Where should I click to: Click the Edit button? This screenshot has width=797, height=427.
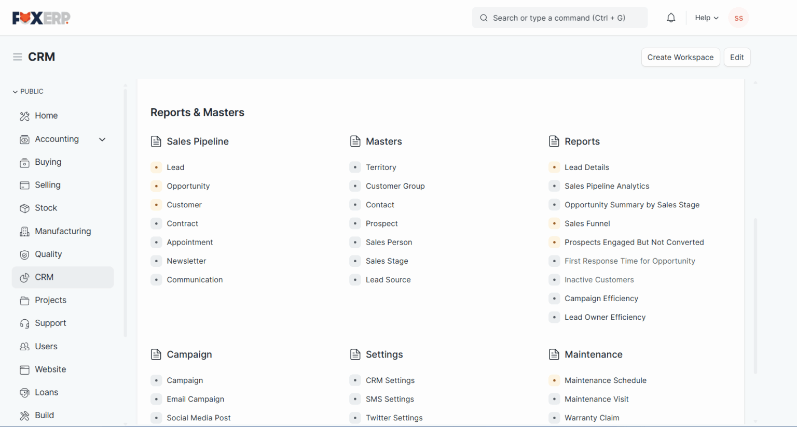click(737, 57)
